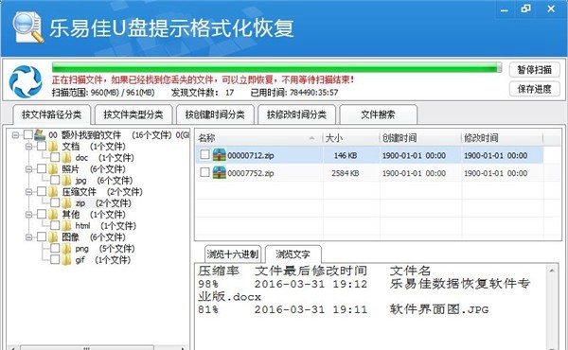
Task: Click the 保存进度 button
Action: [534, 89]
